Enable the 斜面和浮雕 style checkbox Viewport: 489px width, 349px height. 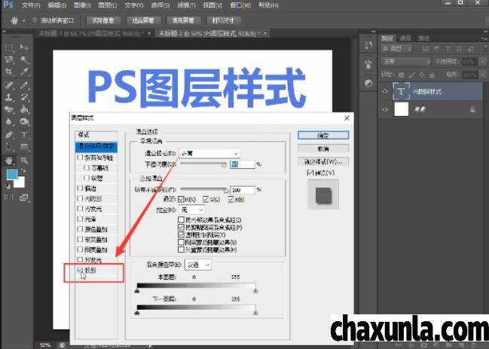[80, 158]
